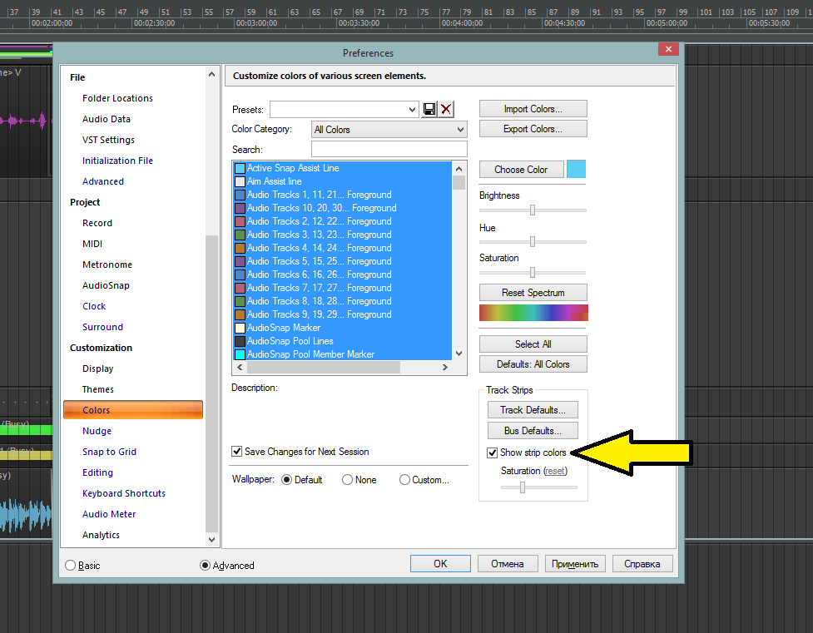The height and width of the screenshot is (633, 813).
Task: Open Bus Defaults... dialog
Action: (x=533, y=431)
